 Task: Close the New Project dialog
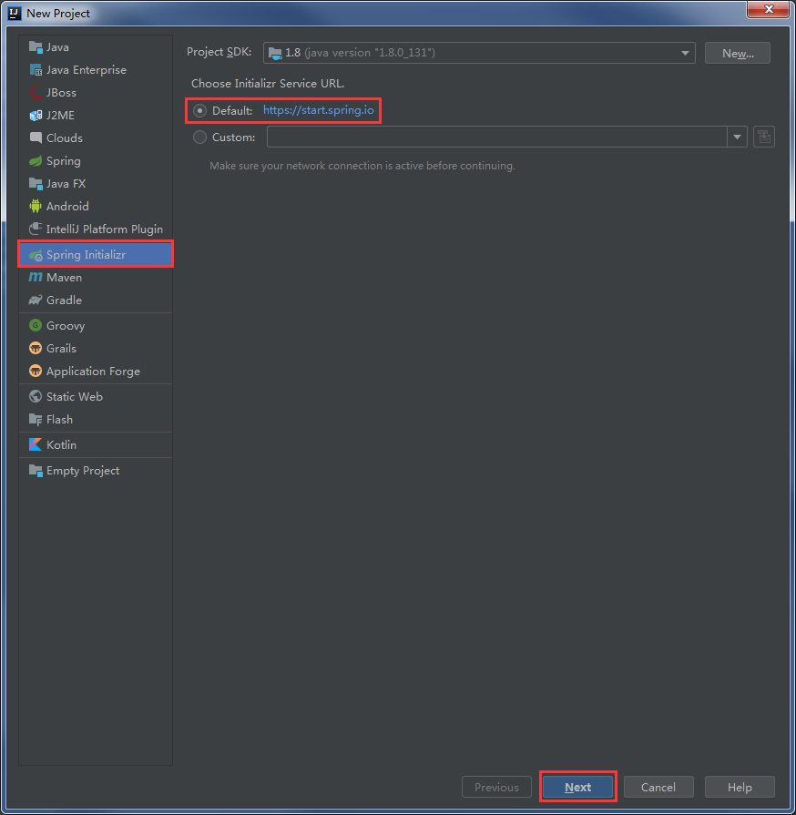(x=769, y=9)
